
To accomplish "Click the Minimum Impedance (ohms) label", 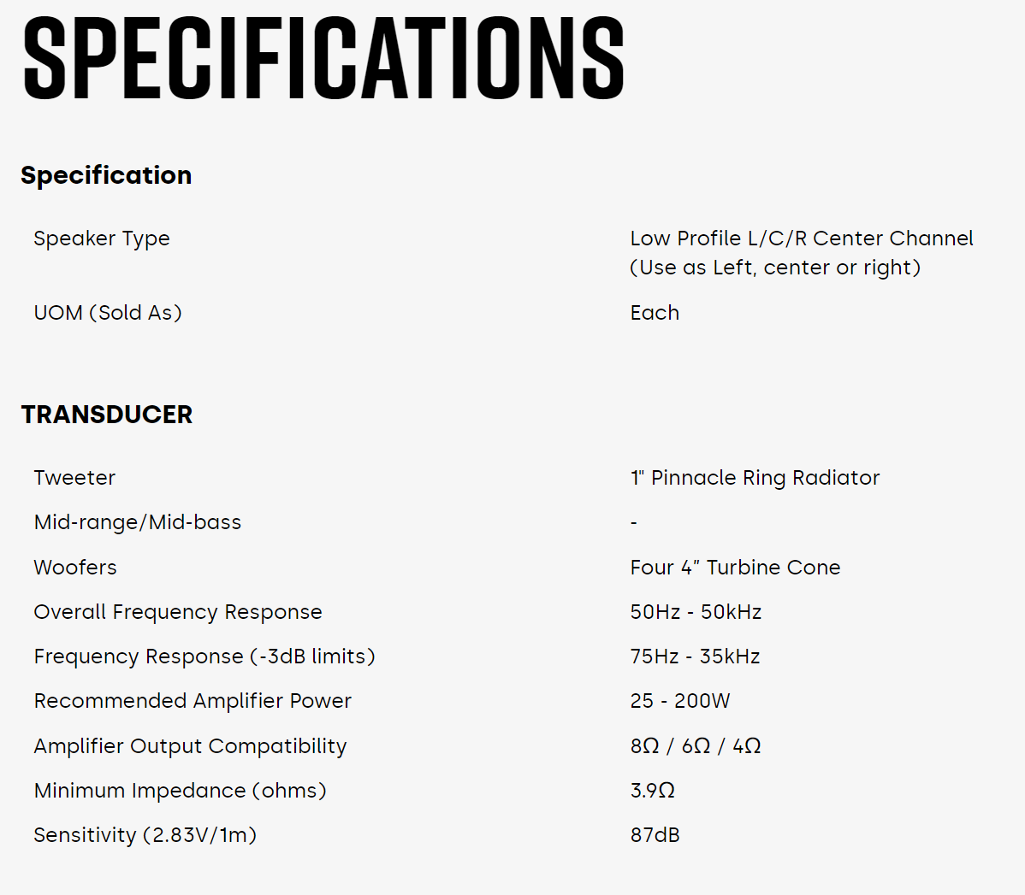I will pyautogui.click(x=180, y=791).
